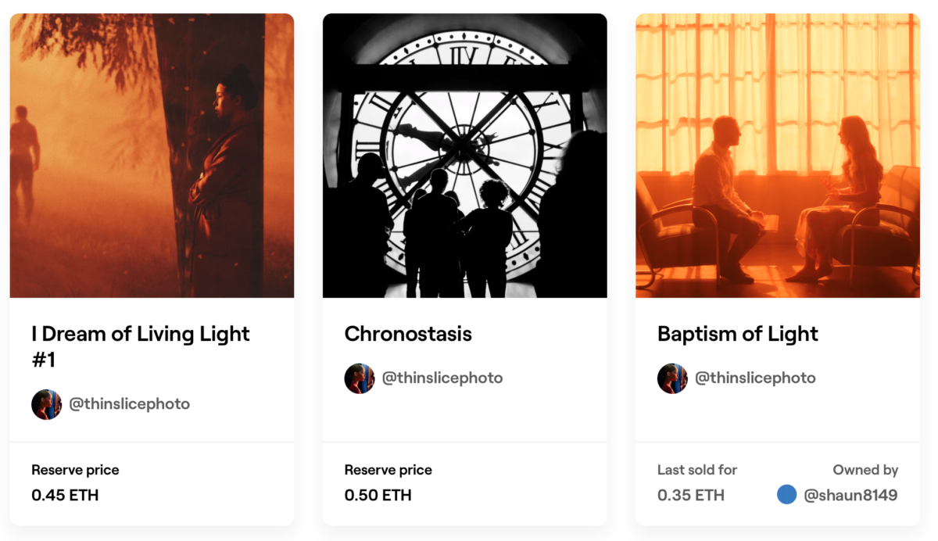
Task: Click 'Reserve price' label on the Chronostasis card
Action: (388, 470)
